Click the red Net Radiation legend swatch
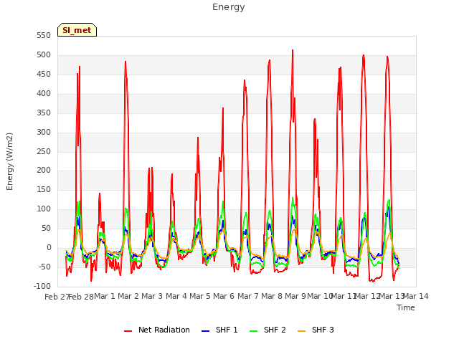 pos(128,331)
